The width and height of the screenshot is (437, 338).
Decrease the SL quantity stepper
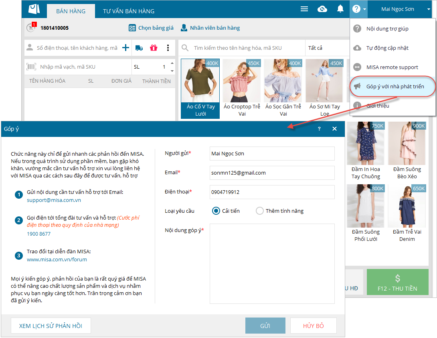pos(172,71)
